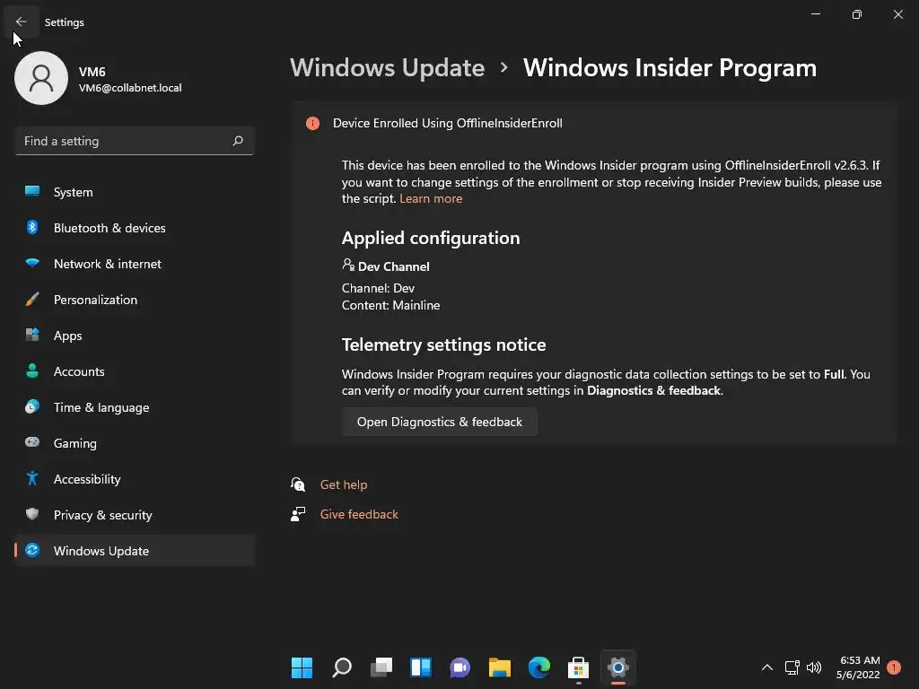Select Windows Update in the sidebar
This screenshot has width=919, height=689.
pyautogui.click(x=135, y=551)
